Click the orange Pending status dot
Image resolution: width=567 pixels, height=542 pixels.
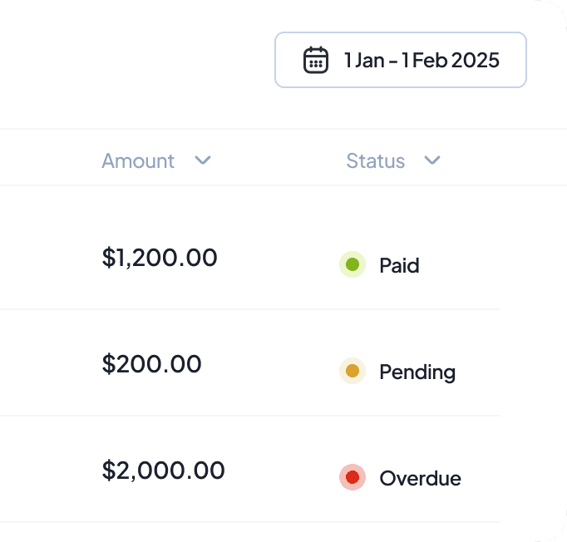point(353,371)
